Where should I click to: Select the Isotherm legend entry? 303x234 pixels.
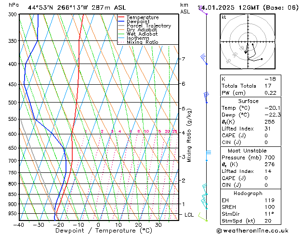133,38
